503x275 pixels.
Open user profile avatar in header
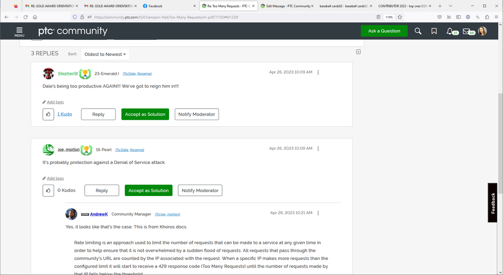[x=482, y=31]
